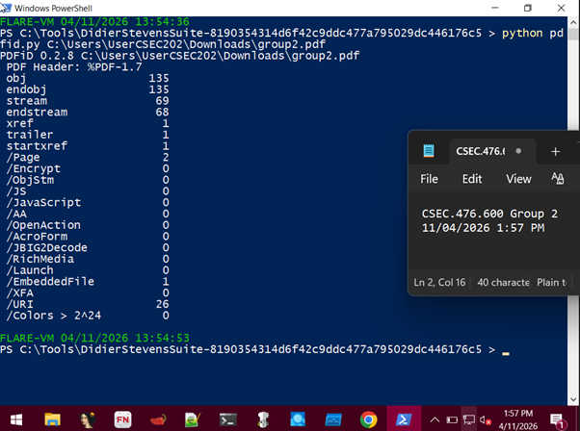580x431 pixels.
Task: Click the /Launch output row
Action: coord(88,270)
